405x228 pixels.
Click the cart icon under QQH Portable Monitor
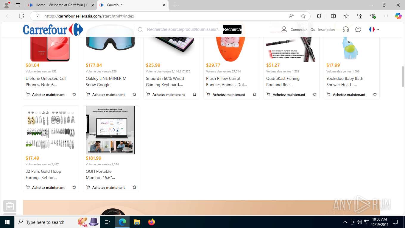88,187
